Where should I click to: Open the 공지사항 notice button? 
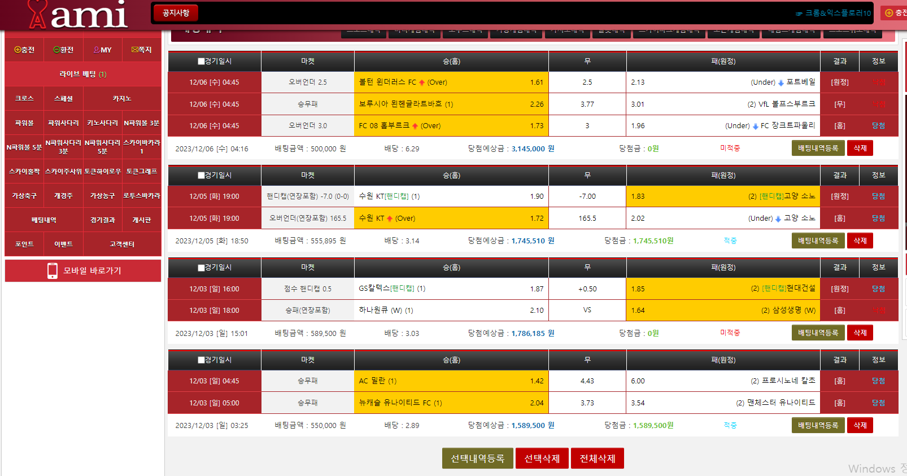[176, 12]
